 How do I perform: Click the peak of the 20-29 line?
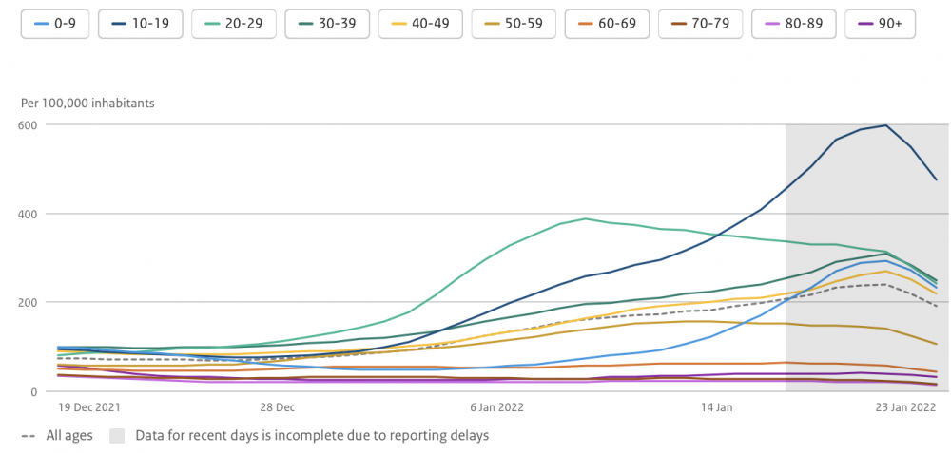coord(585,218)
